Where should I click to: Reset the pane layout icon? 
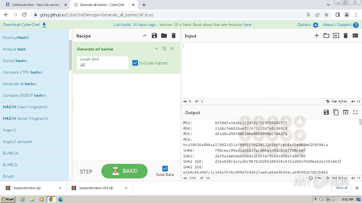point(355,36)
